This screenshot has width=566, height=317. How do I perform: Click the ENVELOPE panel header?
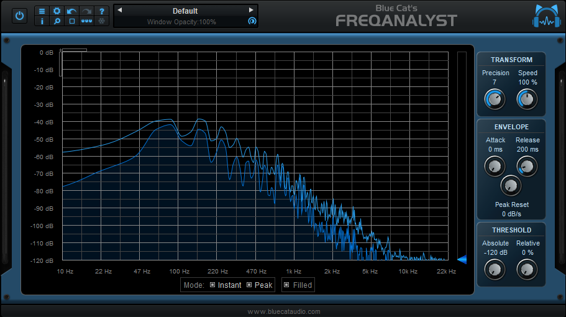(511, 127)
